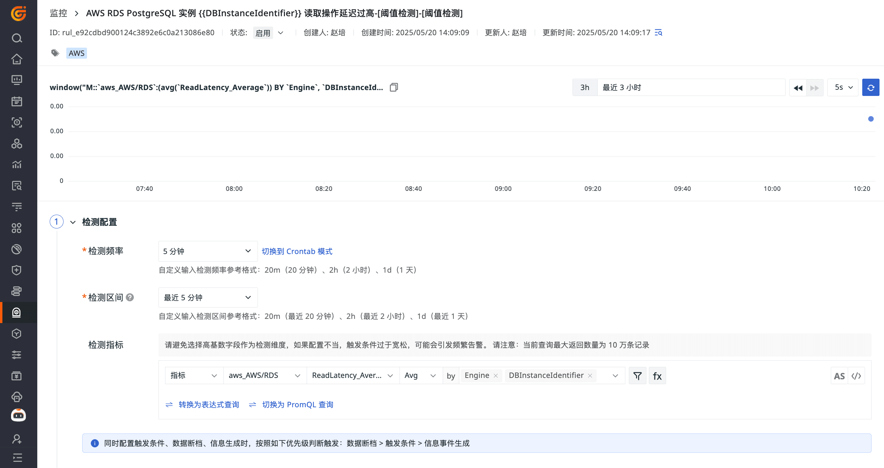Go to the home icon in the sidebar
884x468 pixels.
coord(17,59)
